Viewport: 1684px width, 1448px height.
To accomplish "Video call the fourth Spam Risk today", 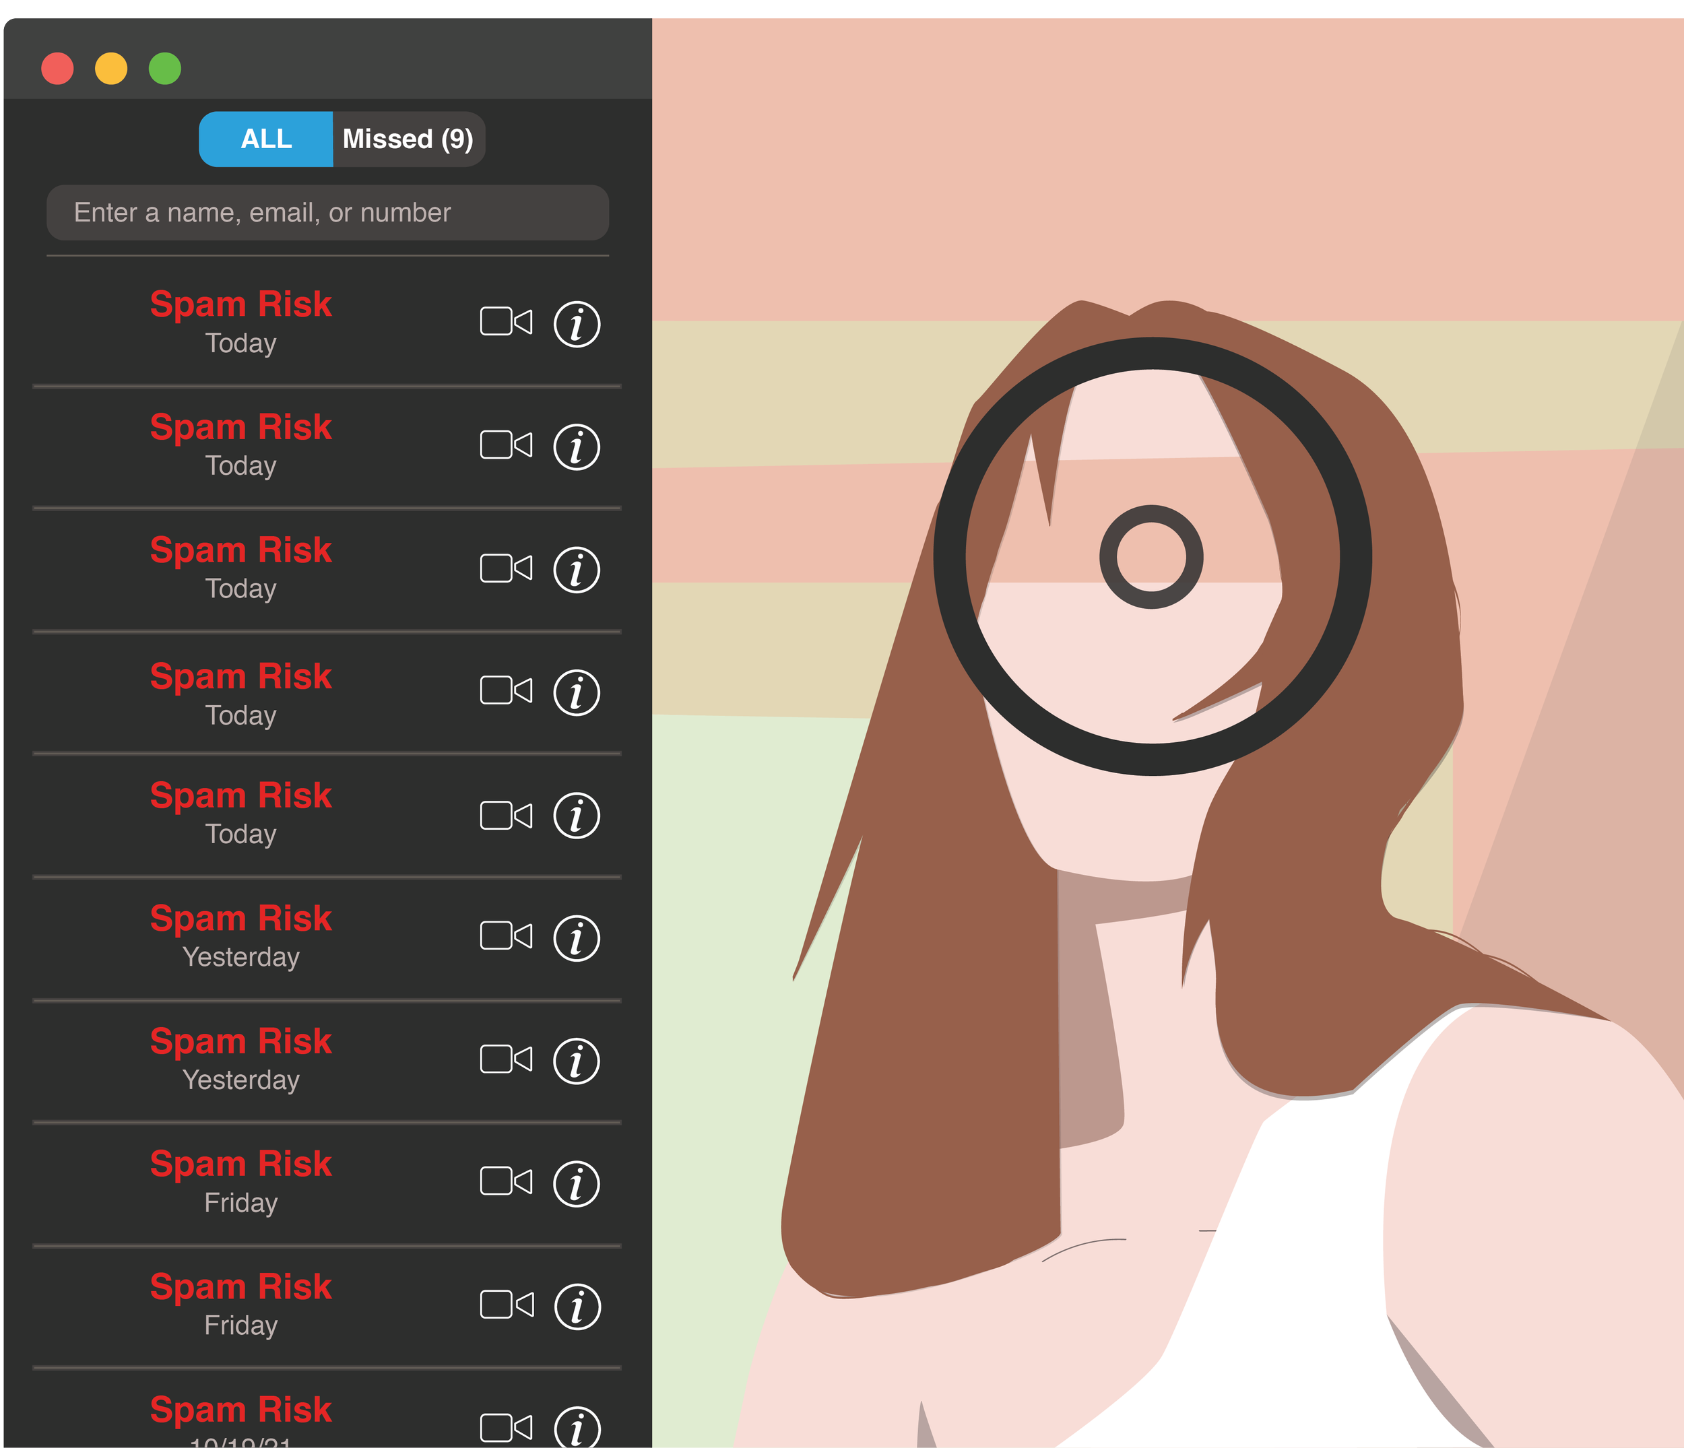I will click(505, 691).
